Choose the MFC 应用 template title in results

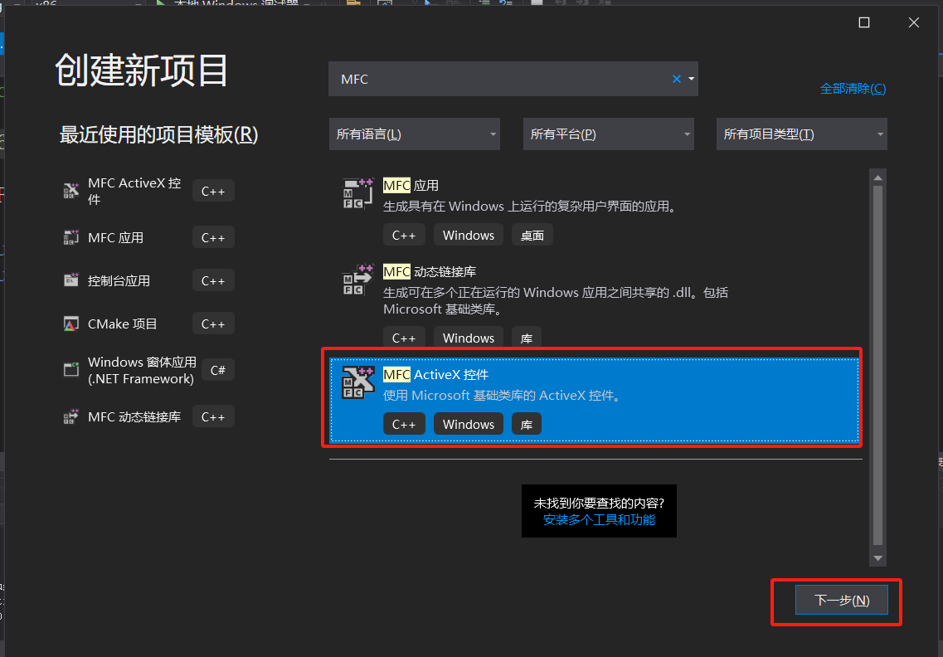click(x=411, y=185)
